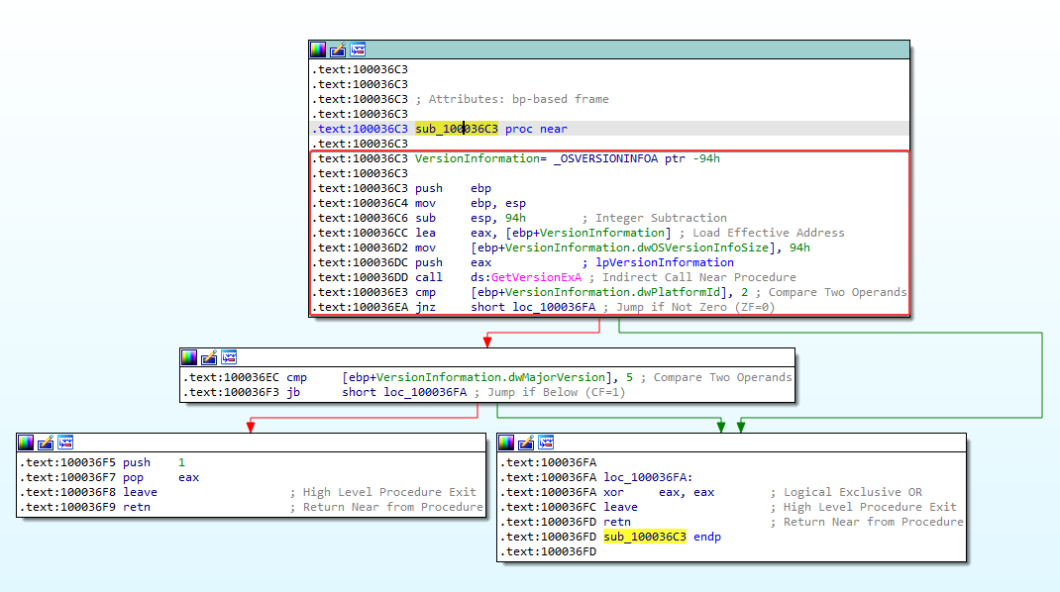The width and height of the screenshot is (1060, 592).
Task: Click edit comment icon on sub_100036C3 block
Action: pyautogui.click(x=338, y=49)
